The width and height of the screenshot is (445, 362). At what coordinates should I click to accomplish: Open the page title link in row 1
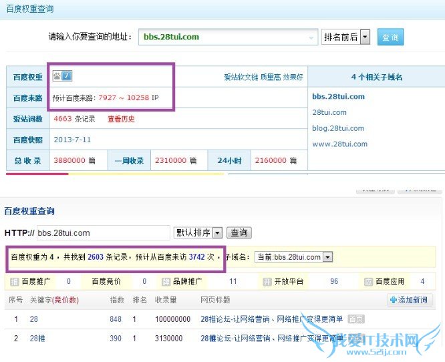coord(271,319)
